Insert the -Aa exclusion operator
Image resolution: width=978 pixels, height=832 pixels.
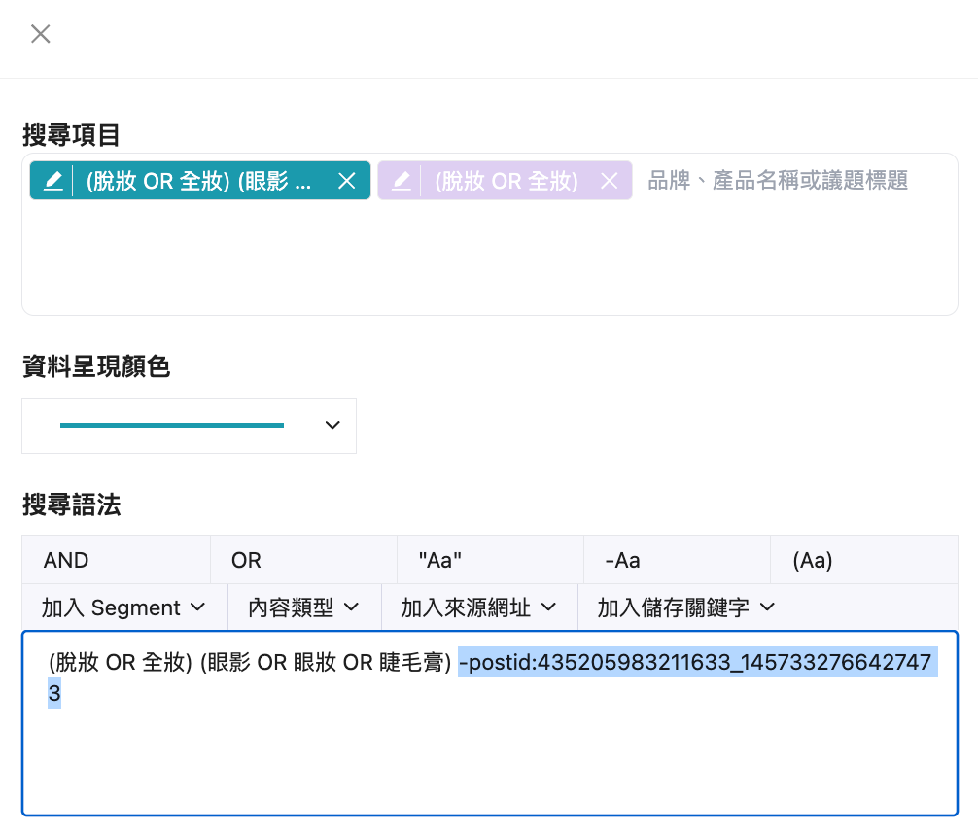point(677,560)
